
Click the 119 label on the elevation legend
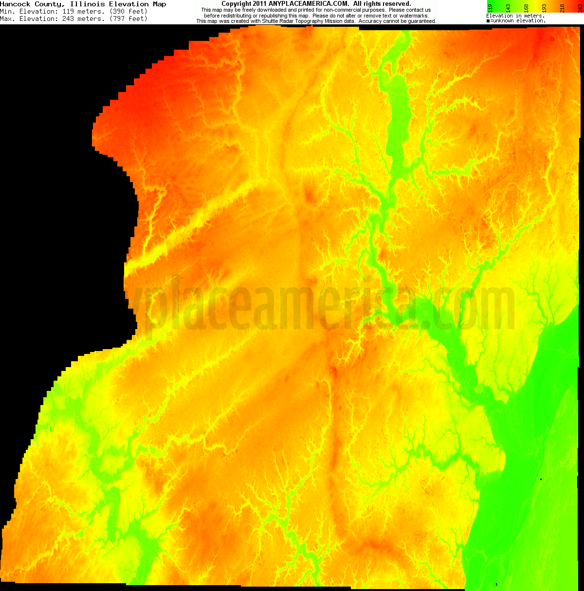point(491,7)
